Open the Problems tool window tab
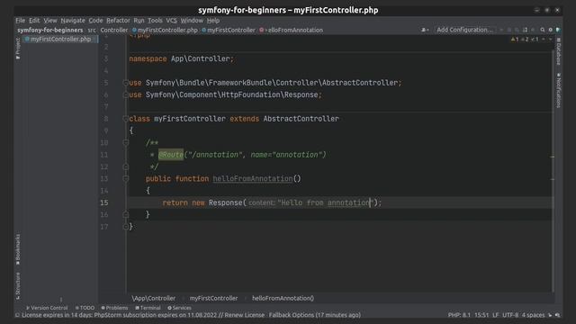This screenshot has height=324, width=576. pyautogui.click(x=114, y=308)
